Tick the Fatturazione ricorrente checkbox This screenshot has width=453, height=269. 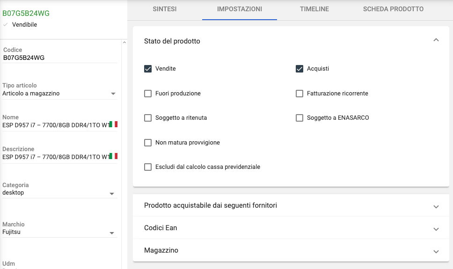pyautogui.click(x=300, y=94)
